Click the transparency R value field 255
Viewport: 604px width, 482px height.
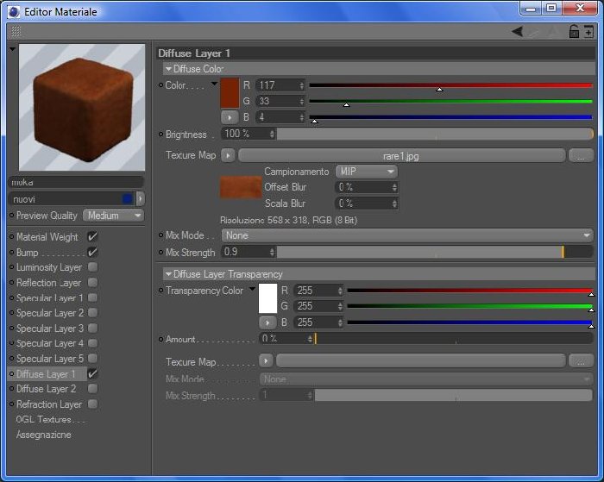click(318, 291)
